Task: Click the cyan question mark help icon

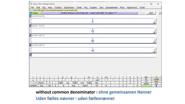Action: (x=31, y=13)
